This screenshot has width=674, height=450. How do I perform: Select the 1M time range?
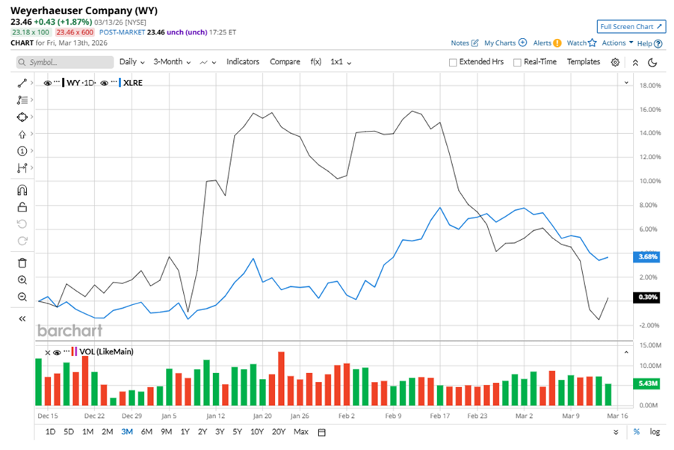point(87,431)
